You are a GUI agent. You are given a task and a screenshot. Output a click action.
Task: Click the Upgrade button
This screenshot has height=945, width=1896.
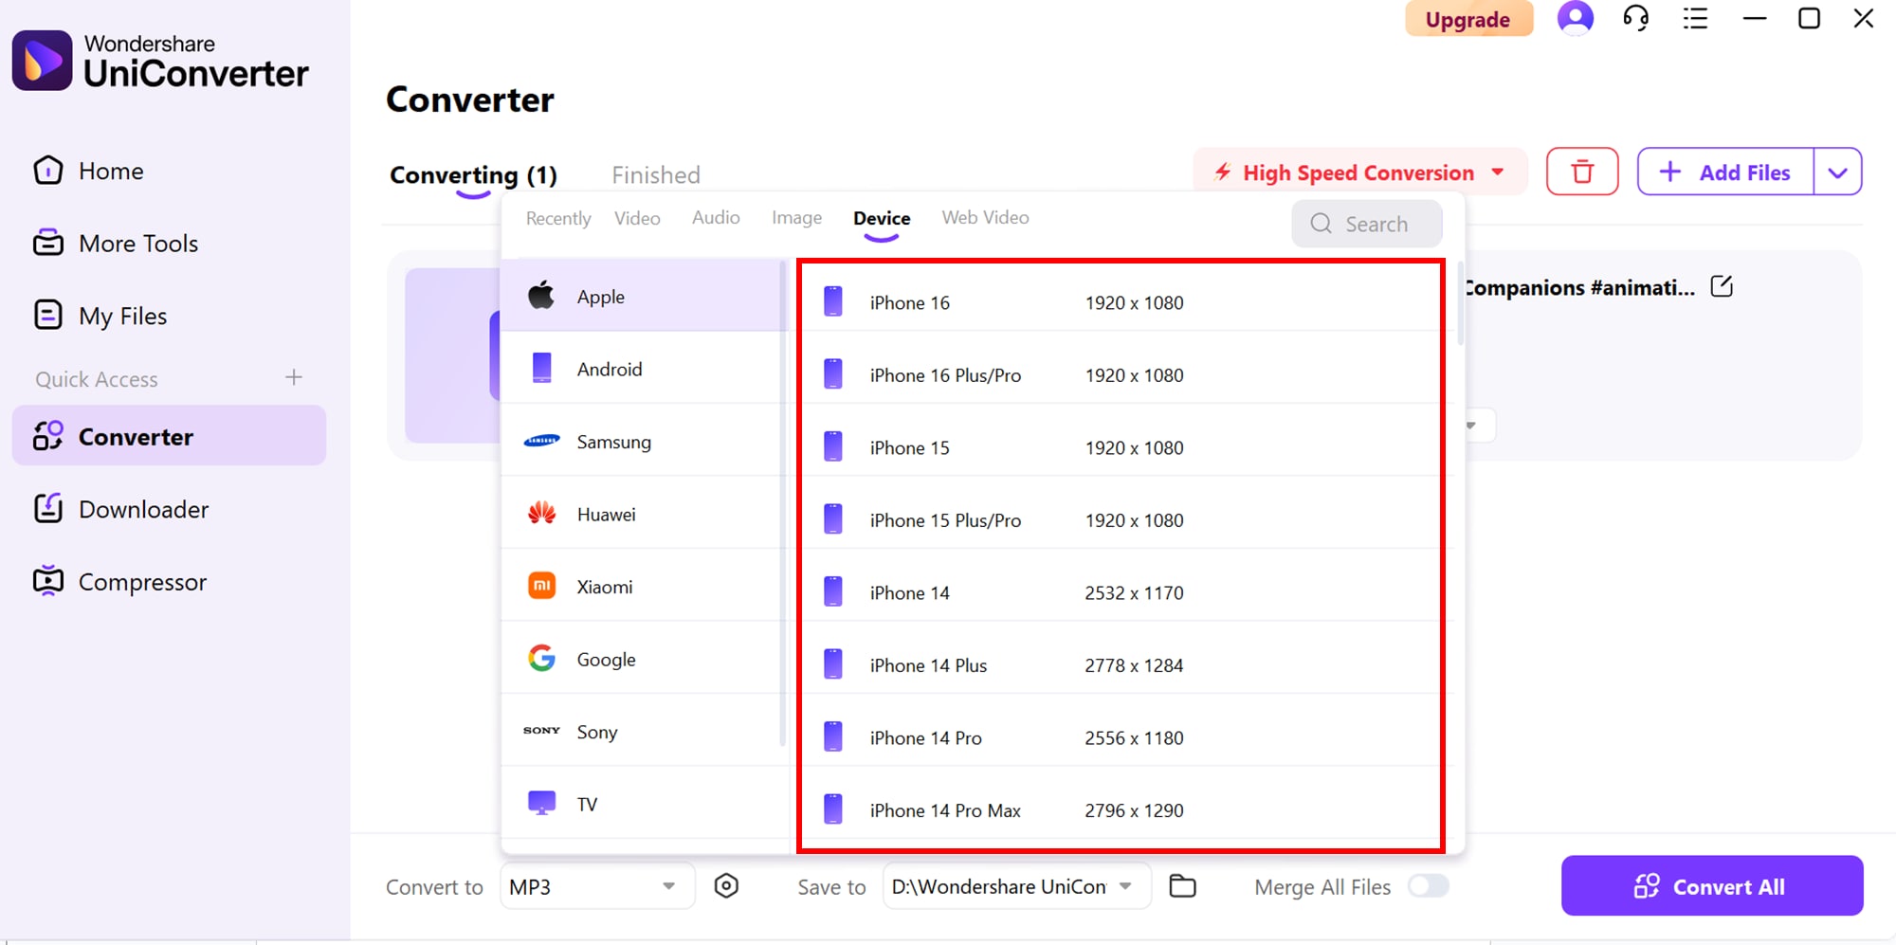tap(1468, 19)
